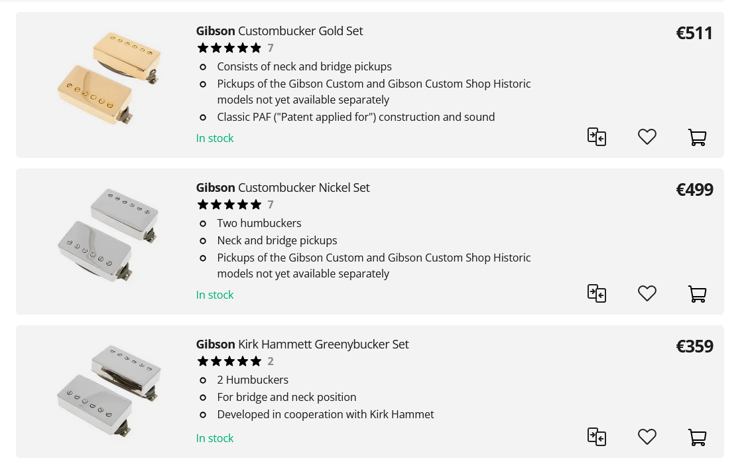Open Gibson Kirk Hammett Greenybucker Set title

click(302, 345)
